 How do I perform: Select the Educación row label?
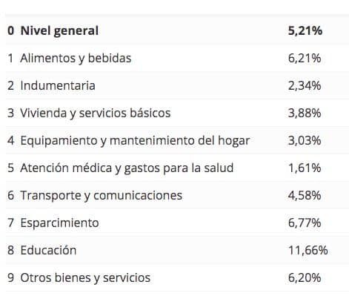click(48, 250)
